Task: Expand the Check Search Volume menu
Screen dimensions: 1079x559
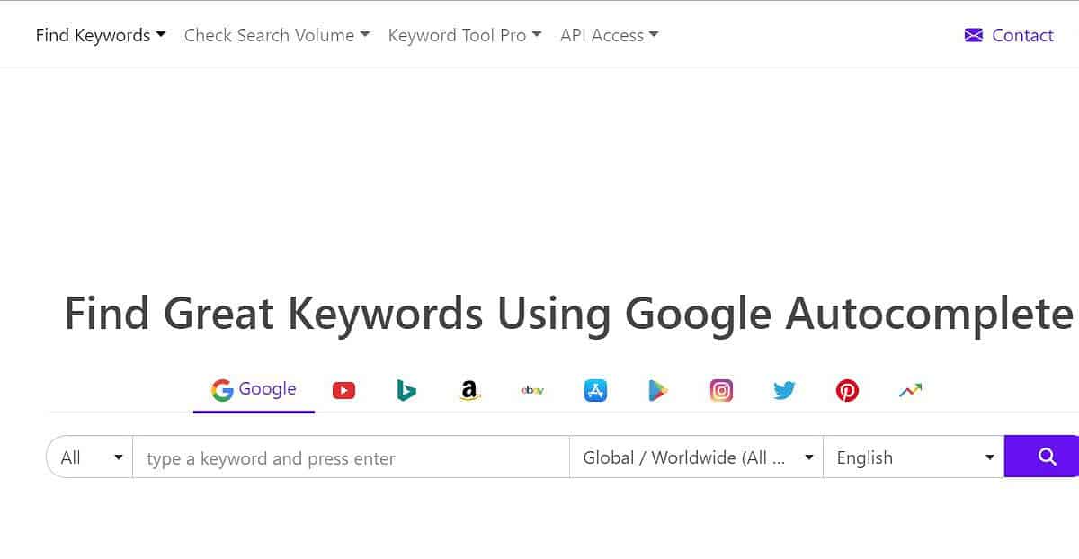Action: [x=277, y=35]
